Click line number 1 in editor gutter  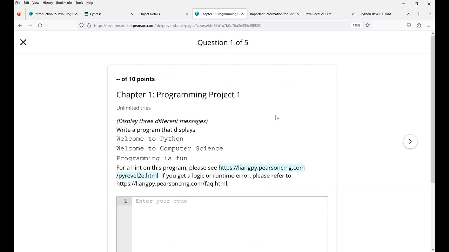click(x=125, y=201)
